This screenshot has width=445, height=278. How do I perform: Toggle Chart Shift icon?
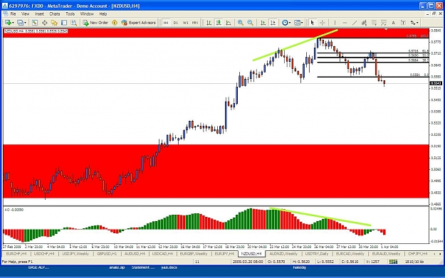273,23
